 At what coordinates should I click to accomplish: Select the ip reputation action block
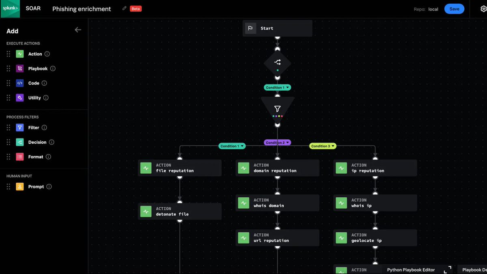[375, 168]
